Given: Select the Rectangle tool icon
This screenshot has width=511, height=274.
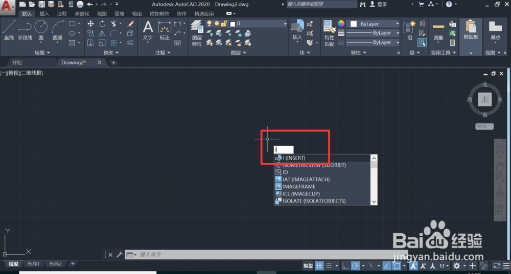Looking at the screenshot, I should tap(72, 24).
